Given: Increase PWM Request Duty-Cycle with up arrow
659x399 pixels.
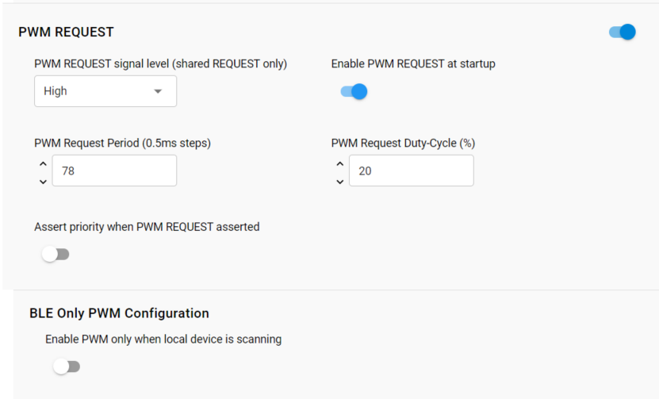Looking at the screenshot, I should coord(339,163).
